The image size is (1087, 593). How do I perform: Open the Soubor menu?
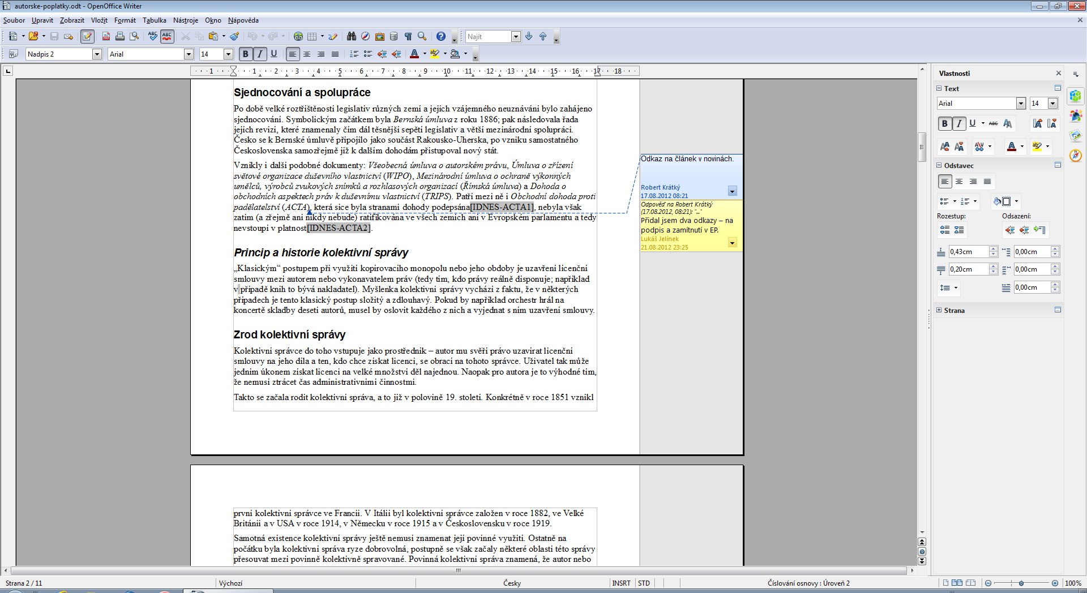(x=14, y=20)
